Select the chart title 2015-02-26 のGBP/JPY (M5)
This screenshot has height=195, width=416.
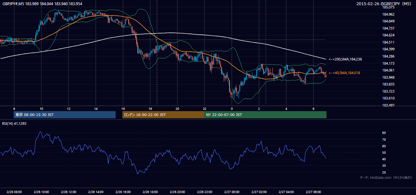tap(384, 4)
